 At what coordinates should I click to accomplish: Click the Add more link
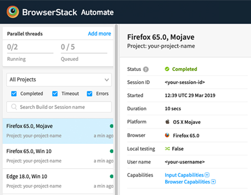[x=100, y=34]
